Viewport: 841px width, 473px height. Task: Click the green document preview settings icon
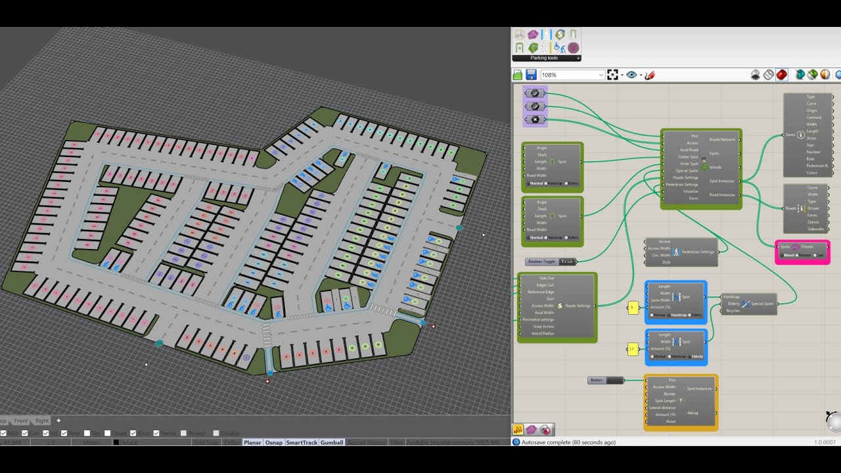(x=812, y=75)
